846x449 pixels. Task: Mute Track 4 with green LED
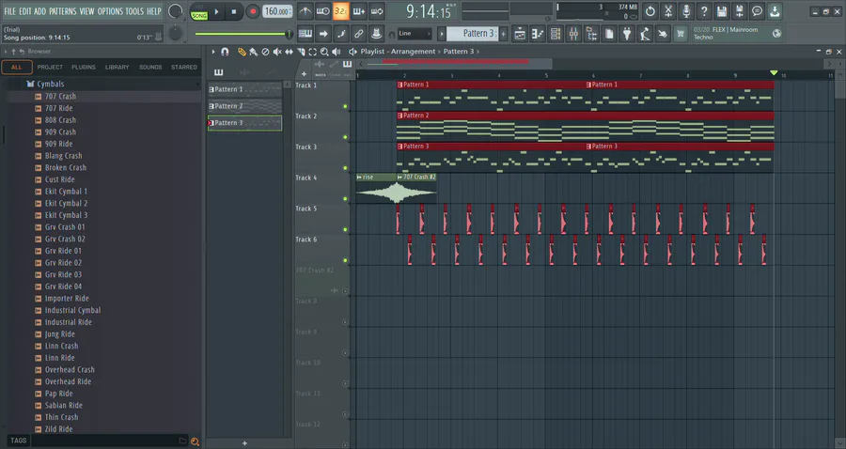pyautogui.click(x=345, y=199)
